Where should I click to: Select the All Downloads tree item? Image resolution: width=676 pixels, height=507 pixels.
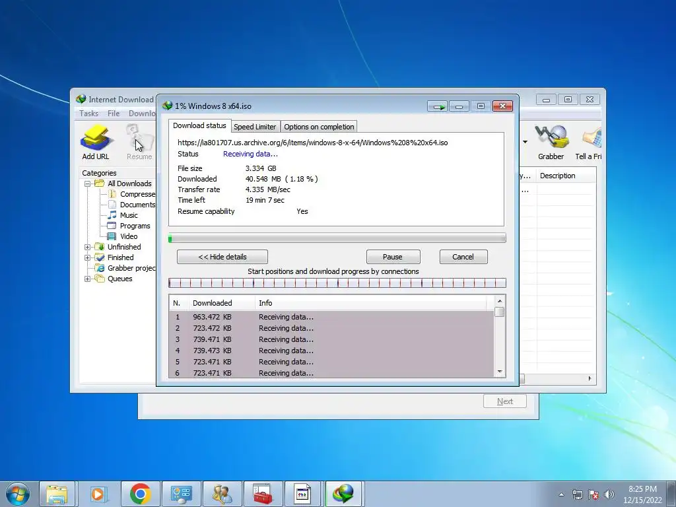(x=129, y=184)
